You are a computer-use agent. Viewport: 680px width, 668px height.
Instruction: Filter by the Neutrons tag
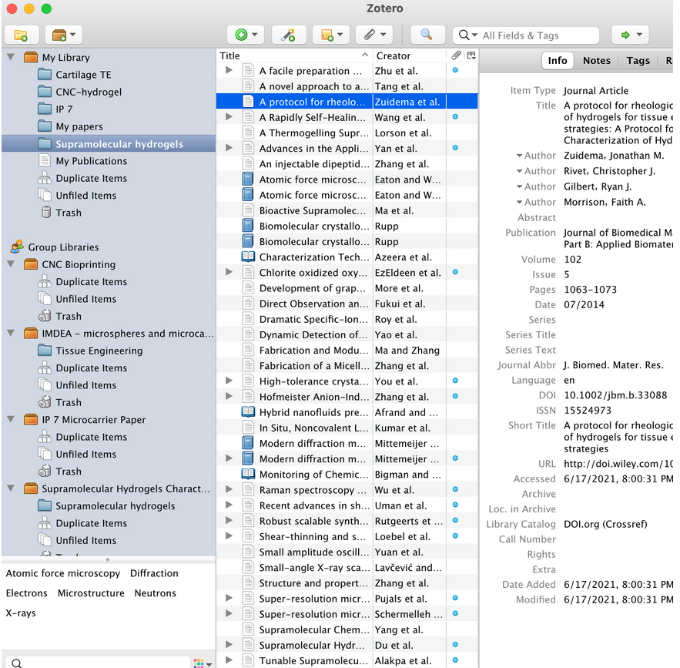156,593
